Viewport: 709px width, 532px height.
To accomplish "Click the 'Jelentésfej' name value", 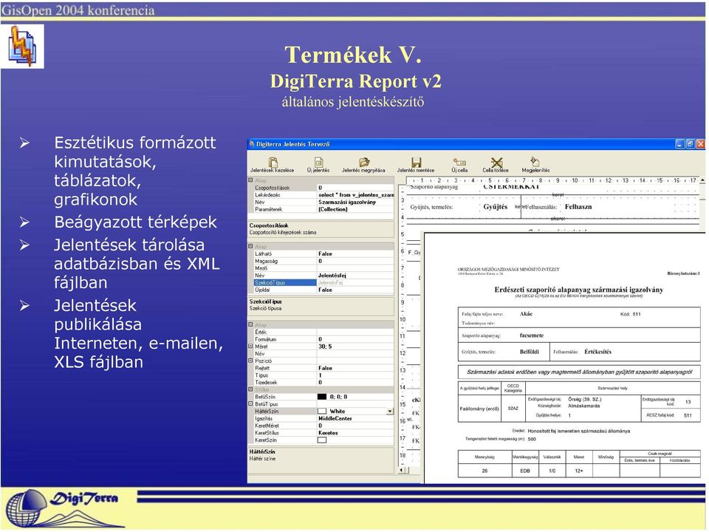I will [332, 275].
